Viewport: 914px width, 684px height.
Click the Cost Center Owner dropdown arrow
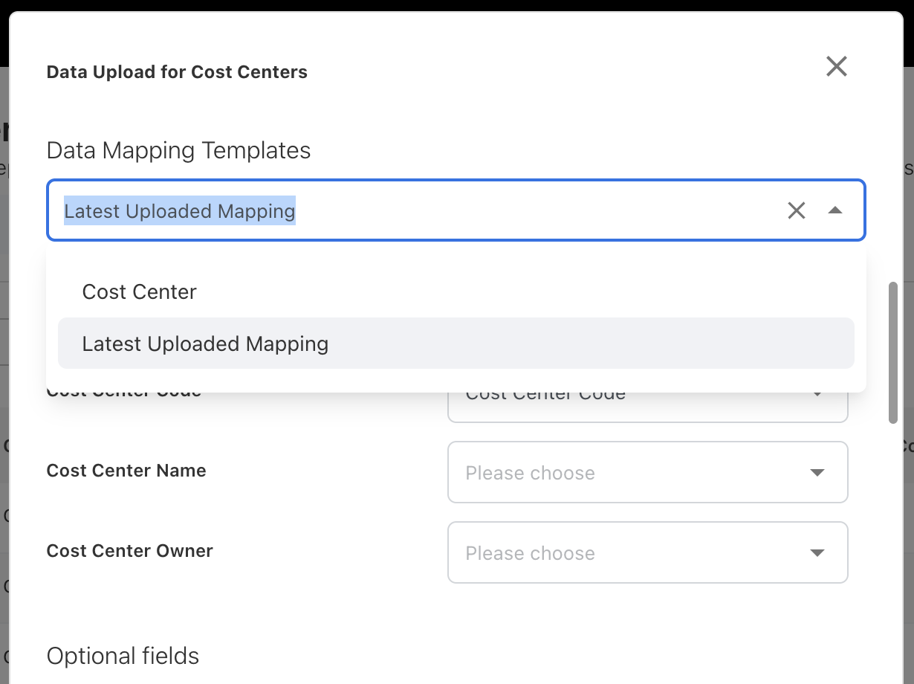pyautogui.click(x=817, y=553)
